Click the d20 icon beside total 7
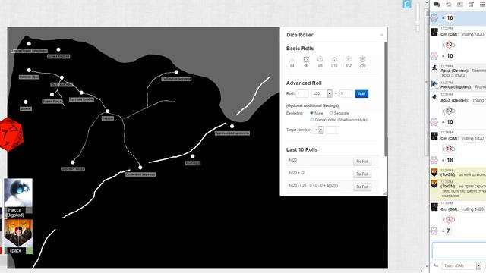486x273 pixels. (434, 231)
